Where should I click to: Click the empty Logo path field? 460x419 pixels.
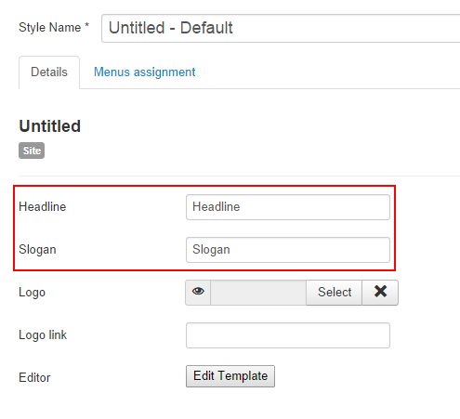tap(258, 293)
